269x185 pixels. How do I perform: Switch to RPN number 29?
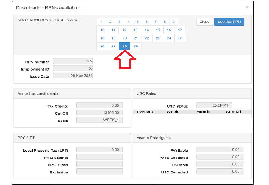point(136,46)
